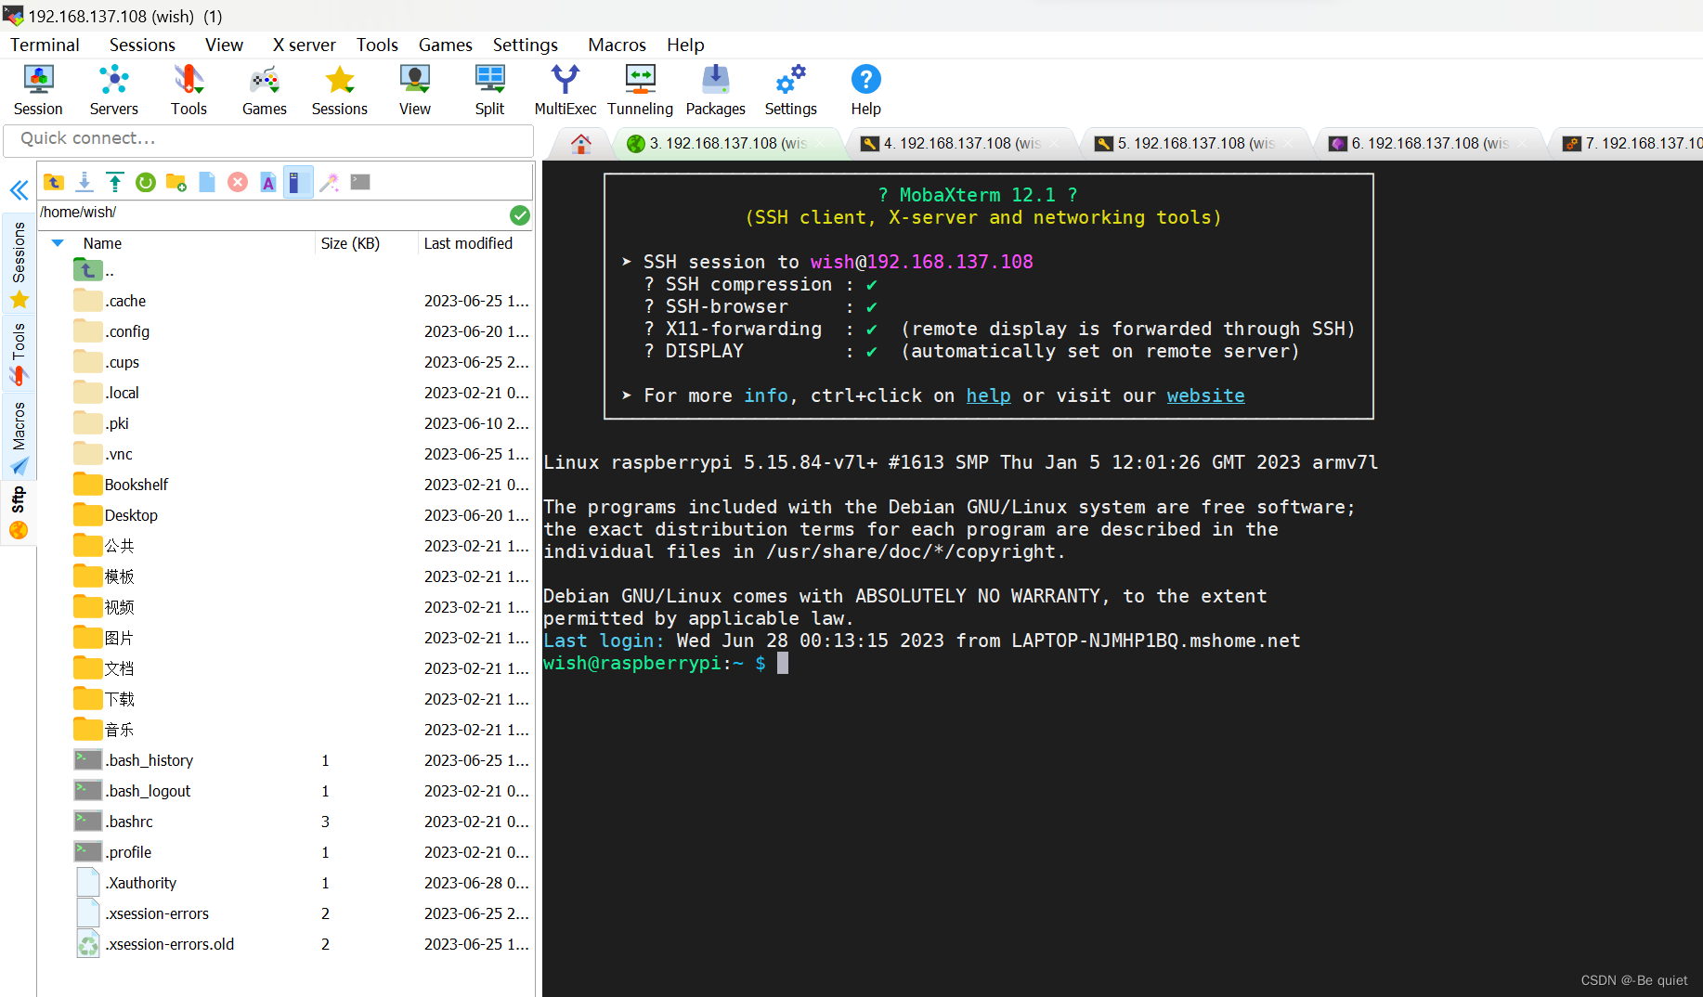Toggle the file edit icon with purple A

click(x=267, y=181)
